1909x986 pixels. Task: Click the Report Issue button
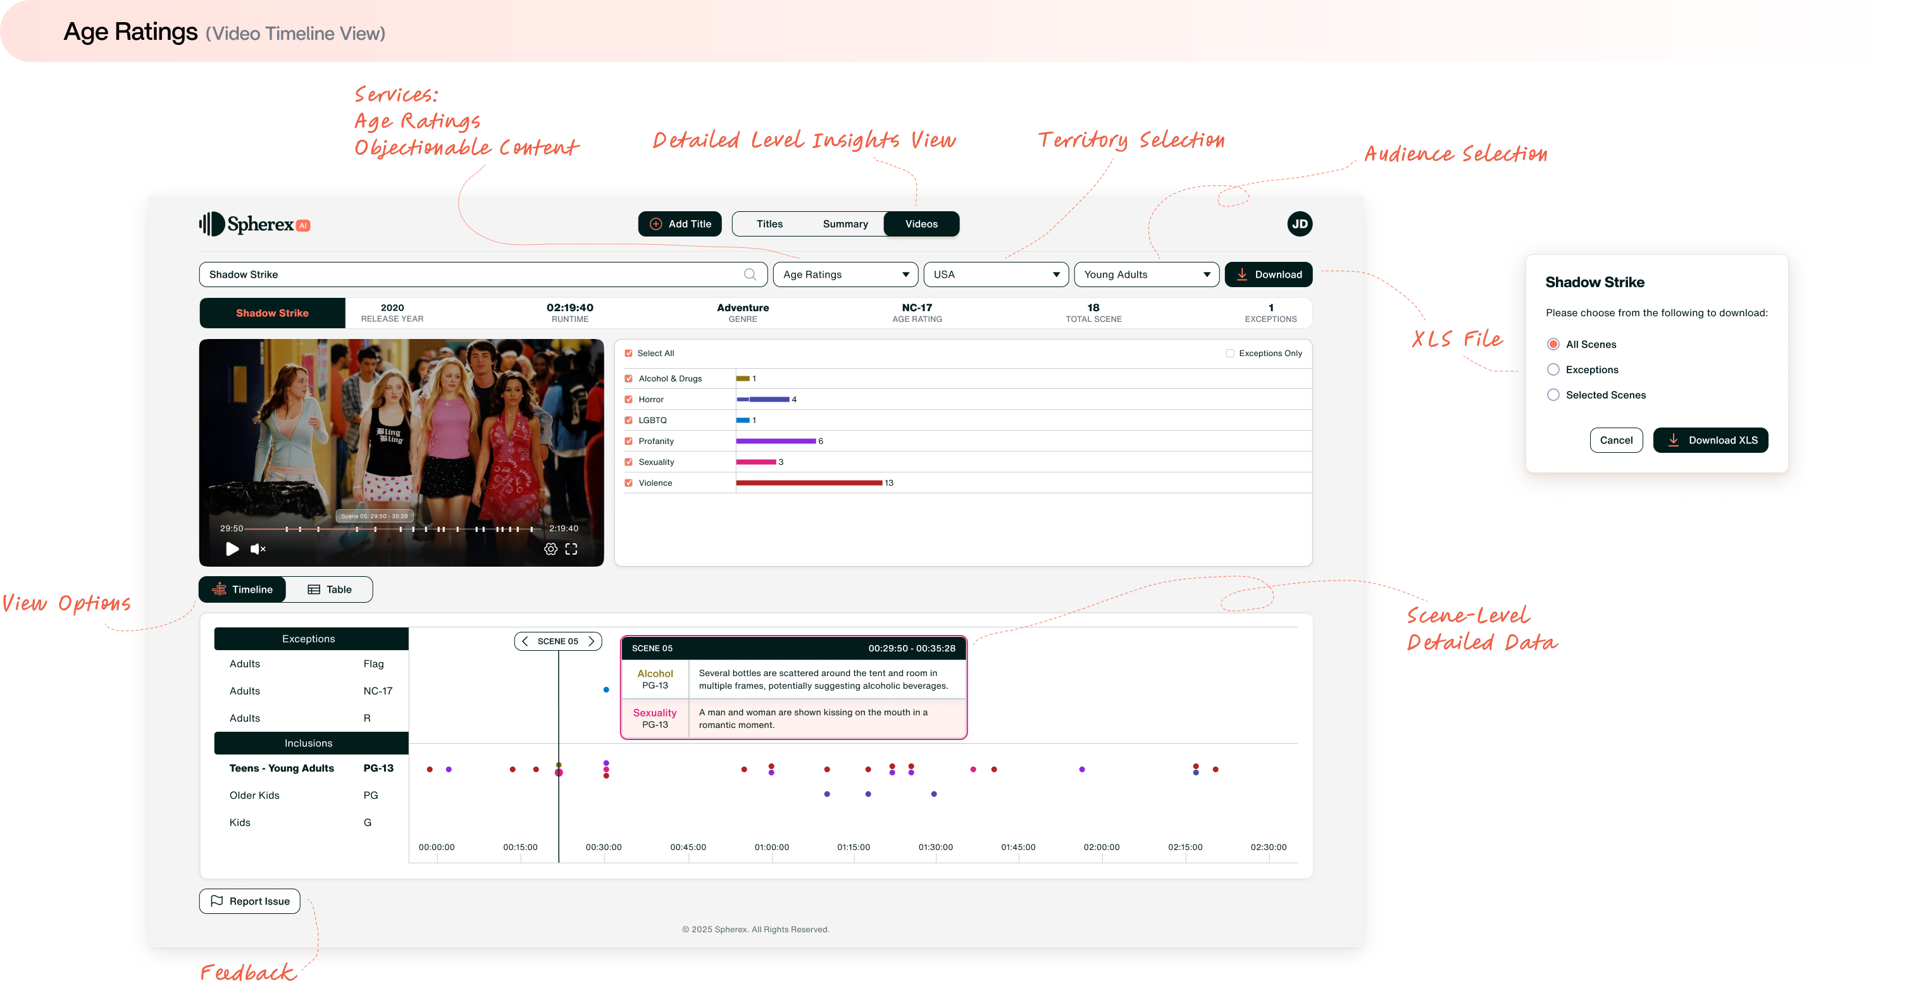pyautogui.click(x=250, y=901)
